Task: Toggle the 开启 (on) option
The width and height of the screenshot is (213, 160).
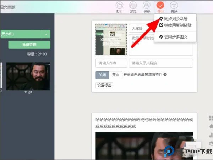Action: 115,75
